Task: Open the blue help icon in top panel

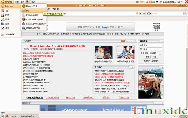Action: pyautogui.click(x=33, y=2)
